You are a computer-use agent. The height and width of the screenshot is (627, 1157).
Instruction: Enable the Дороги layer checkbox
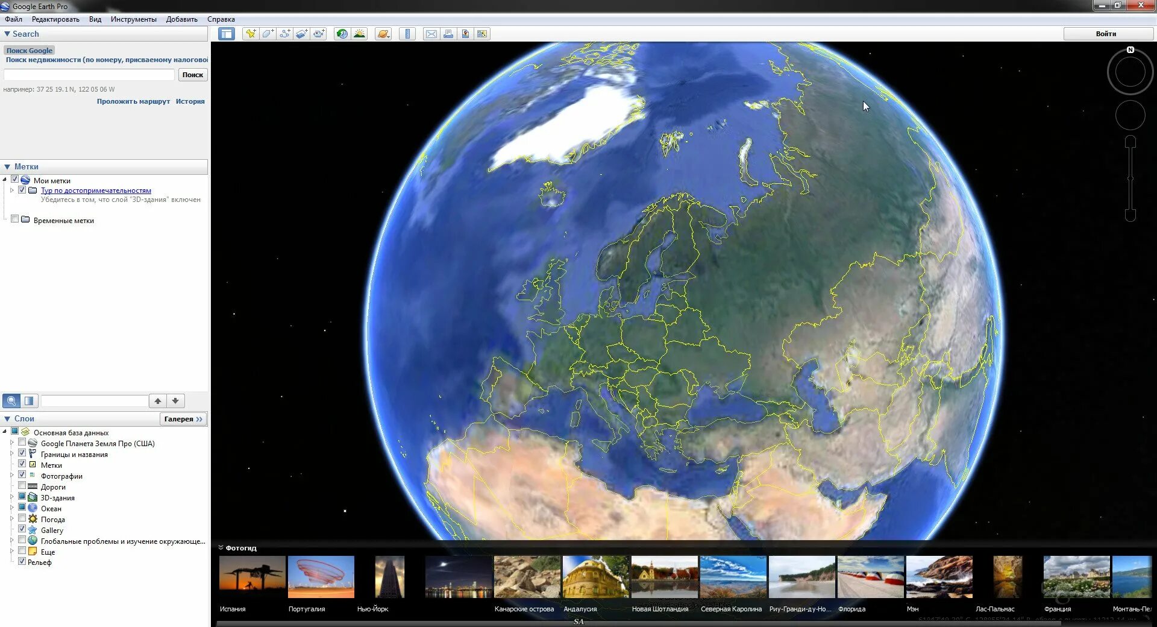(x=22, y=486)
